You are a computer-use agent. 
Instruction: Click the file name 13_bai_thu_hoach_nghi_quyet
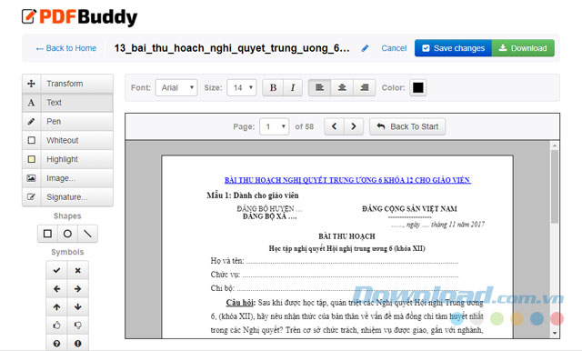click(232, 48)
